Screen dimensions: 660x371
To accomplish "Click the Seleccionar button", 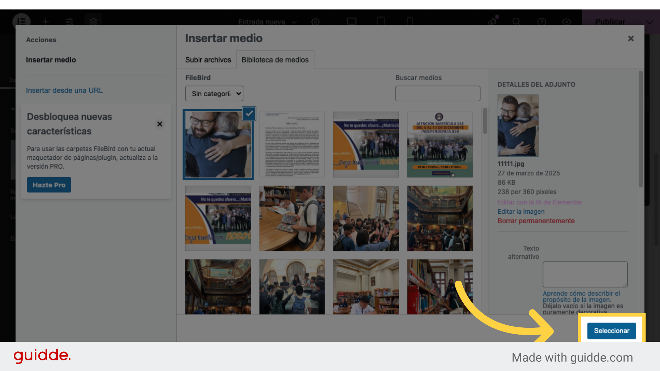I will click(x=612, y=331).
